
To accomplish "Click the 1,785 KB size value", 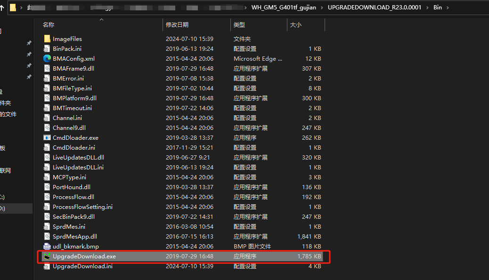I will [309, 256].
